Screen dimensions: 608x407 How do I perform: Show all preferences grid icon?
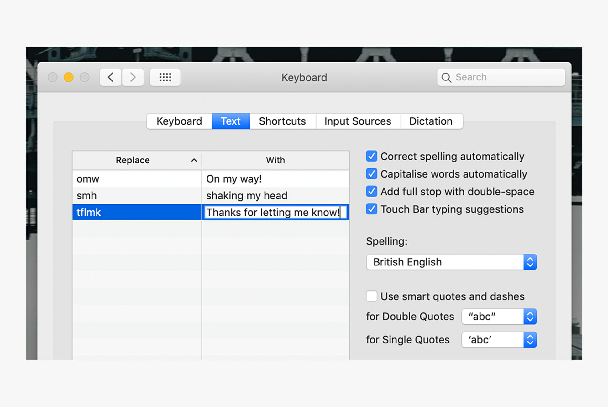tap(165, 77)
